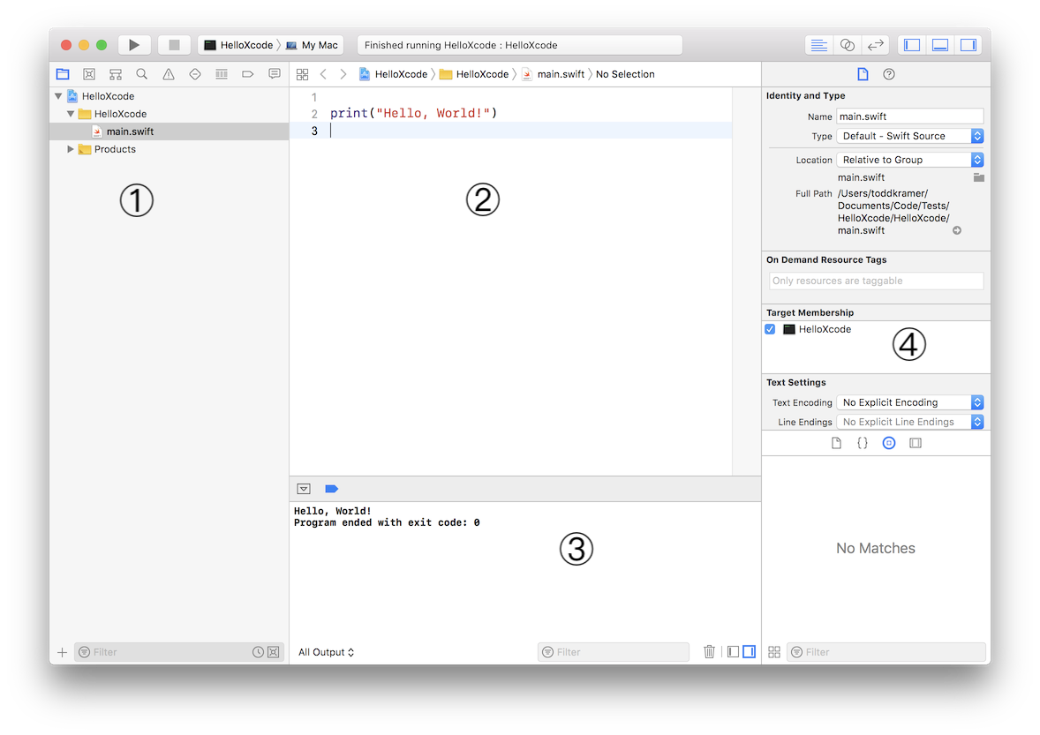Open the Test navigator
The width and height of the screenshot is (1040, 735).
click(x=195, y=74)
